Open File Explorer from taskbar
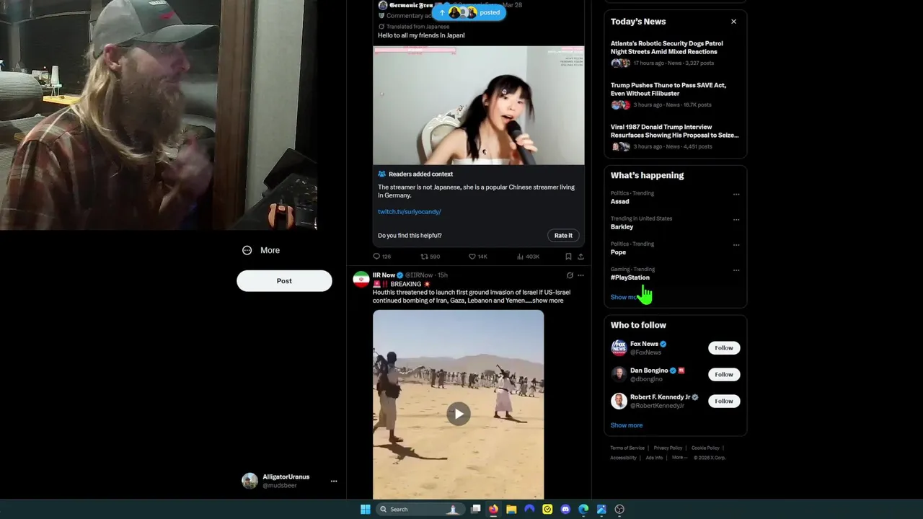This screenshot has width=923, height=519. click(511, 510)
